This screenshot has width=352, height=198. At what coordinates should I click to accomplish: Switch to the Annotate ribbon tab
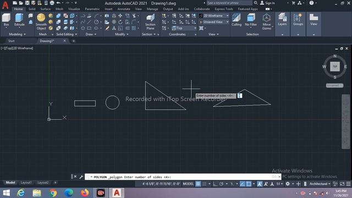pos(124,9)
